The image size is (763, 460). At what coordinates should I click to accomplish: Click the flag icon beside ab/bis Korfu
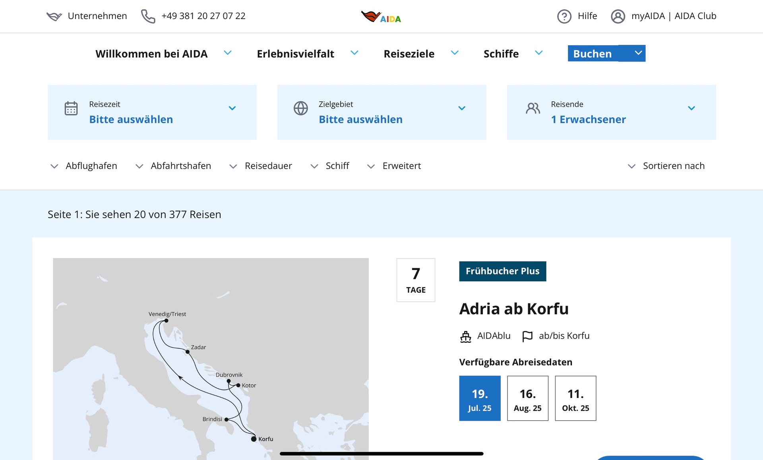pyautogui.click(x=527, y=336)
